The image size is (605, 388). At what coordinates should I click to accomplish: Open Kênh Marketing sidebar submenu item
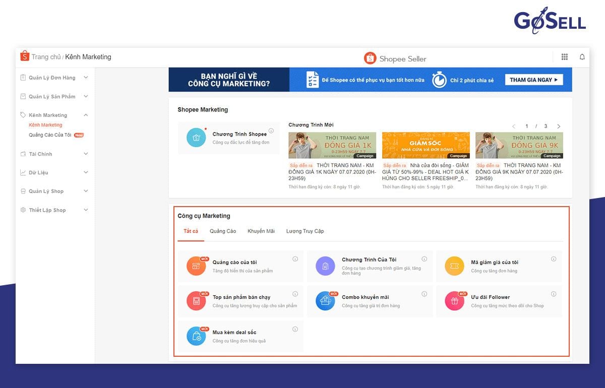click(x=45, y=125)
